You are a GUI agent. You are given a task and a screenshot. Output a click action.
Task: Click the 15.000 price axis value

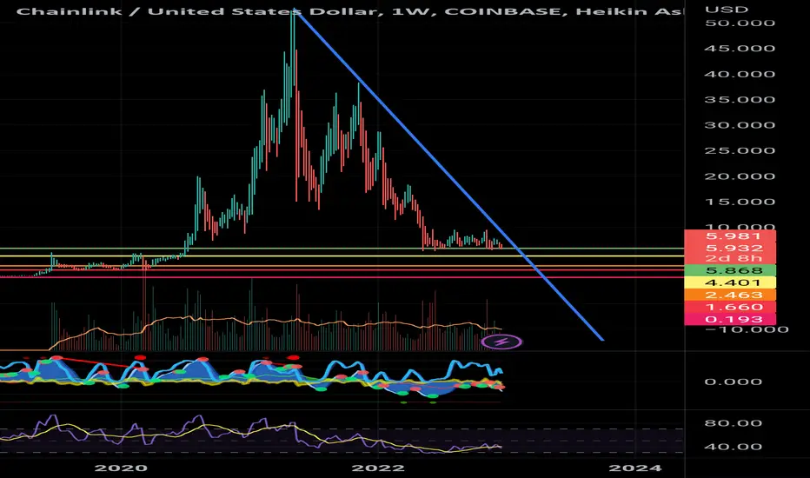tap(740, 202)
